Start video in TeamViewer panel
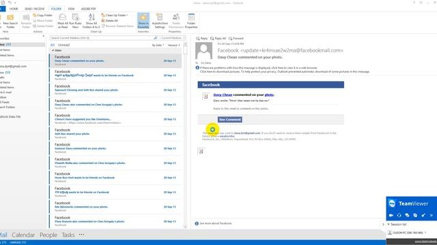Viewport: 437px width, 245px height. 391,215
